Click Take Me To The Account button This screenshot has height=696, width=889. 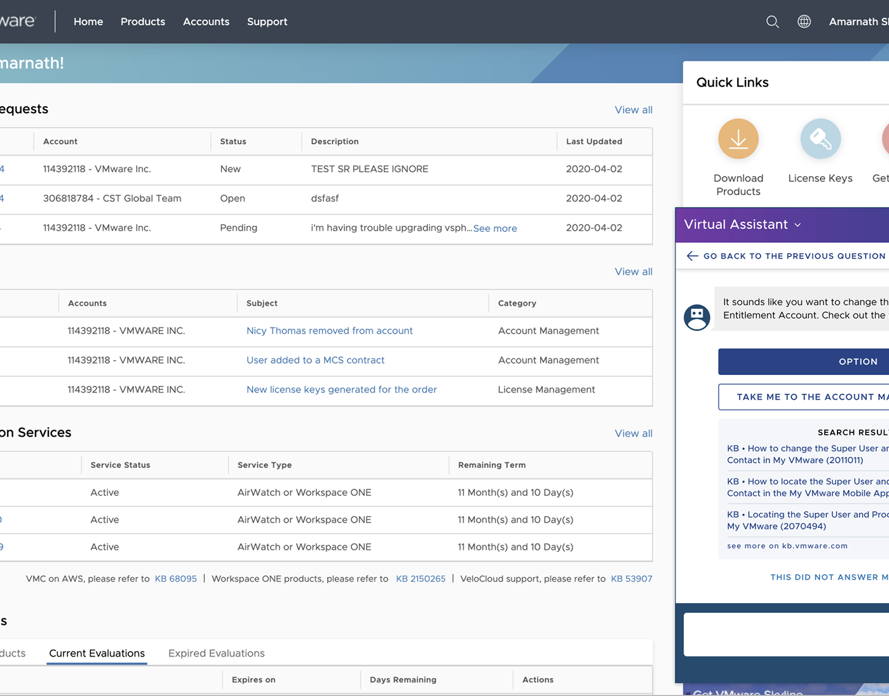pyautogui.click(x=803, y=397)
